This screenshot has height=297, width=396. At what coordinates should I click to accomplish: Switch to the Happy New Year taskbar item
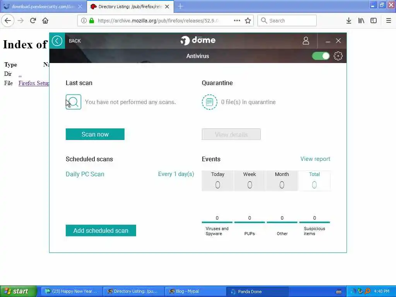click(72, 291)
